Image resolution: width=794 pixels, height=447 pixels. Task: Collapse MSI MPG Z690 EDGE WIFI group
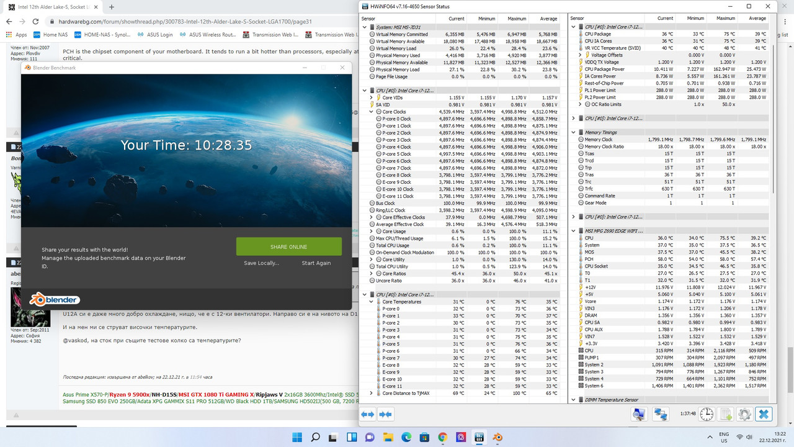click(x=573, y=231)
